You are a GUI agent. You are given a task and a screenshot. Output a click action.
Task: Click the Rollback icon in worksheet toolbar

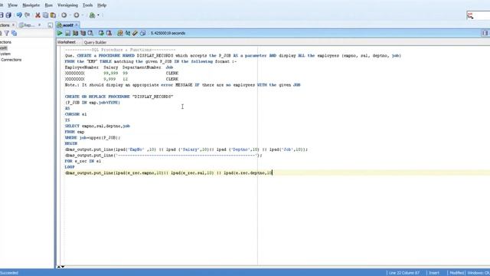coord(109,33)
